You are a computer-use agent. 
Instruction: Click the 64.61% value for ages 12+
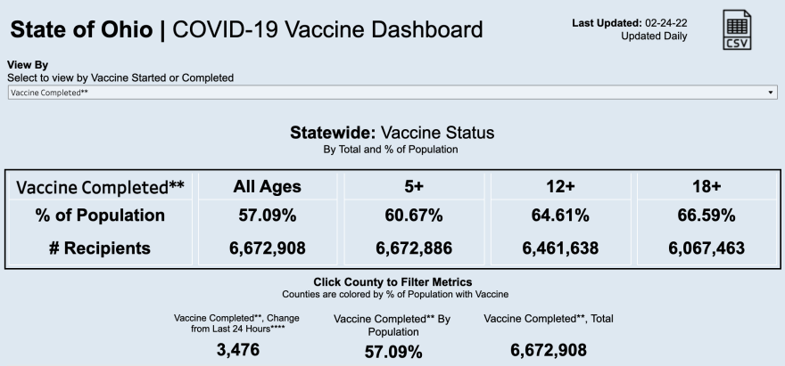(x=560, y=216)
